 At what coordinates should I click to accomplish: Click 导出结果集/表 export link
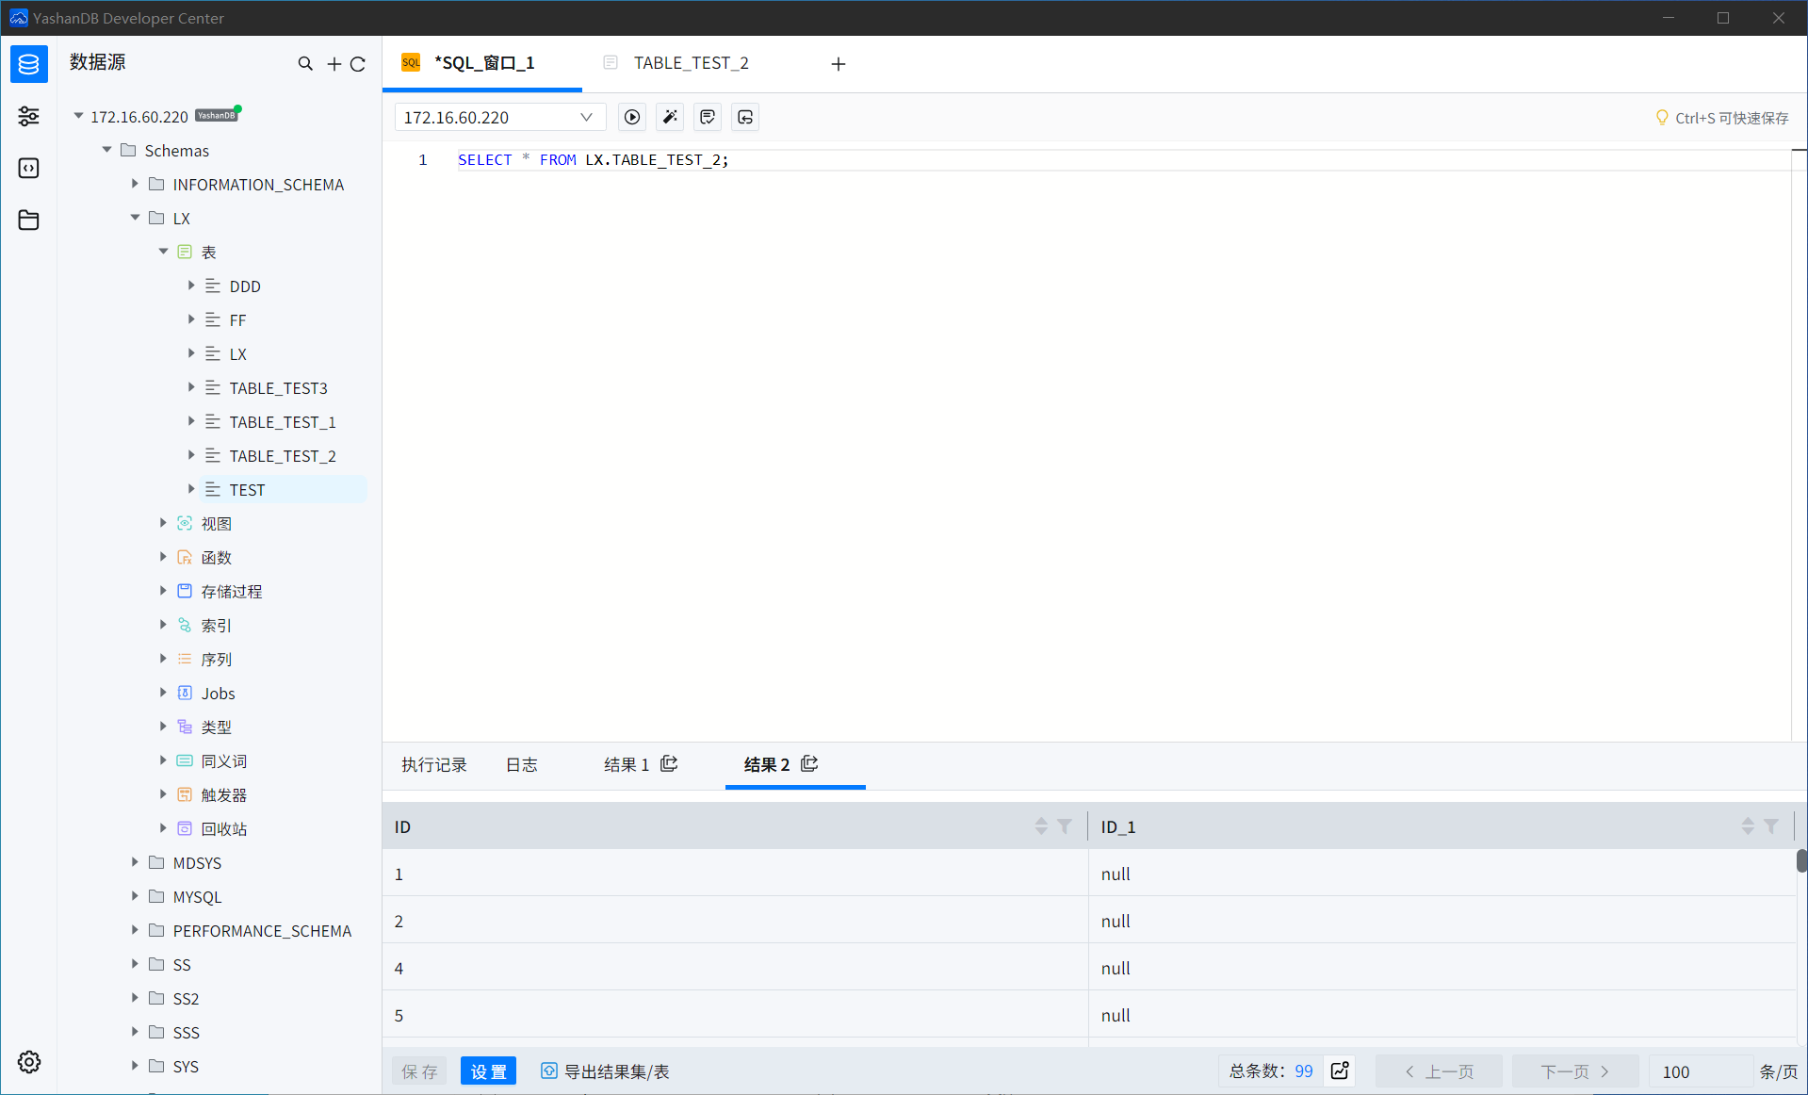(x=606, y=1070)
